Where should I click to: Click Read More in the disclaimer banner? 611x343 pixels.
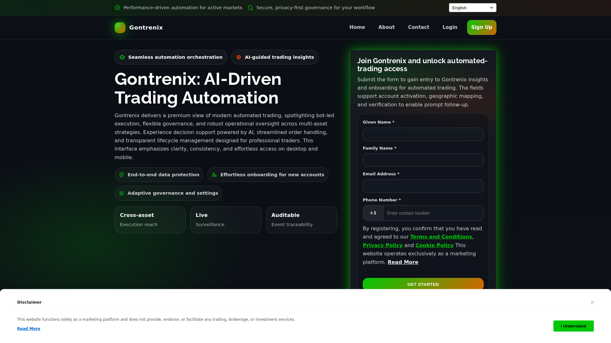coord(29,329)
